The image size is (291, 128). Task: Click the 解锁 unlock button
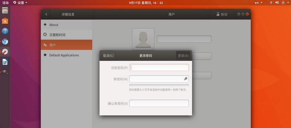222,14
